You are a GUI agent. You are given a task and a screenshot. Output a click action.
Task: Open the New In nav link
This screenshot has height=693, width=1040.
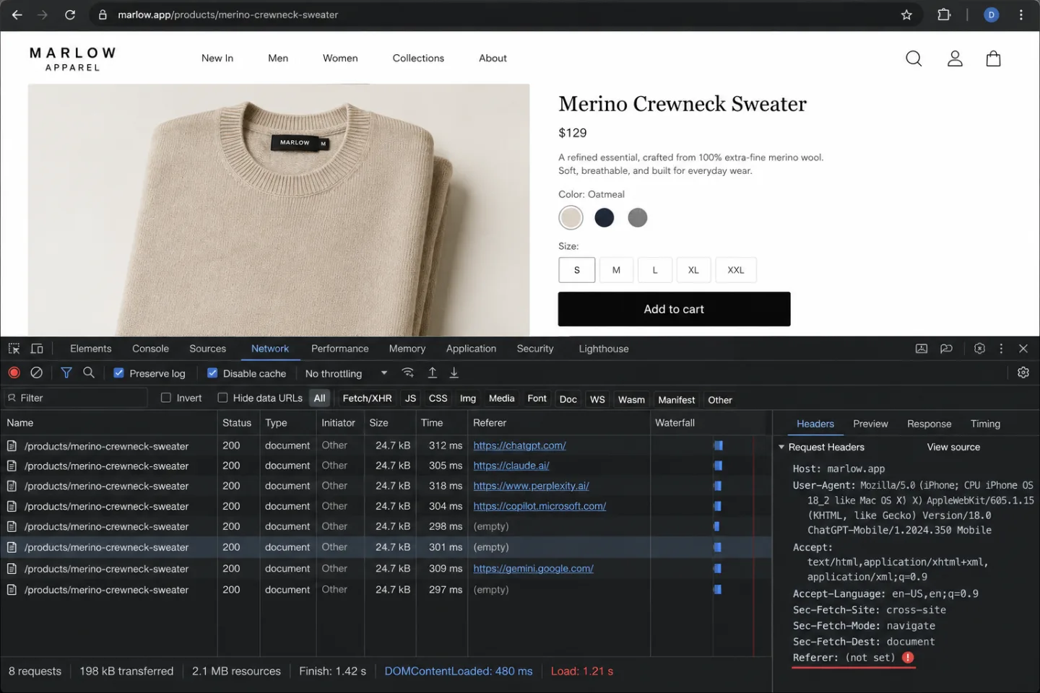tap(217, 58)
